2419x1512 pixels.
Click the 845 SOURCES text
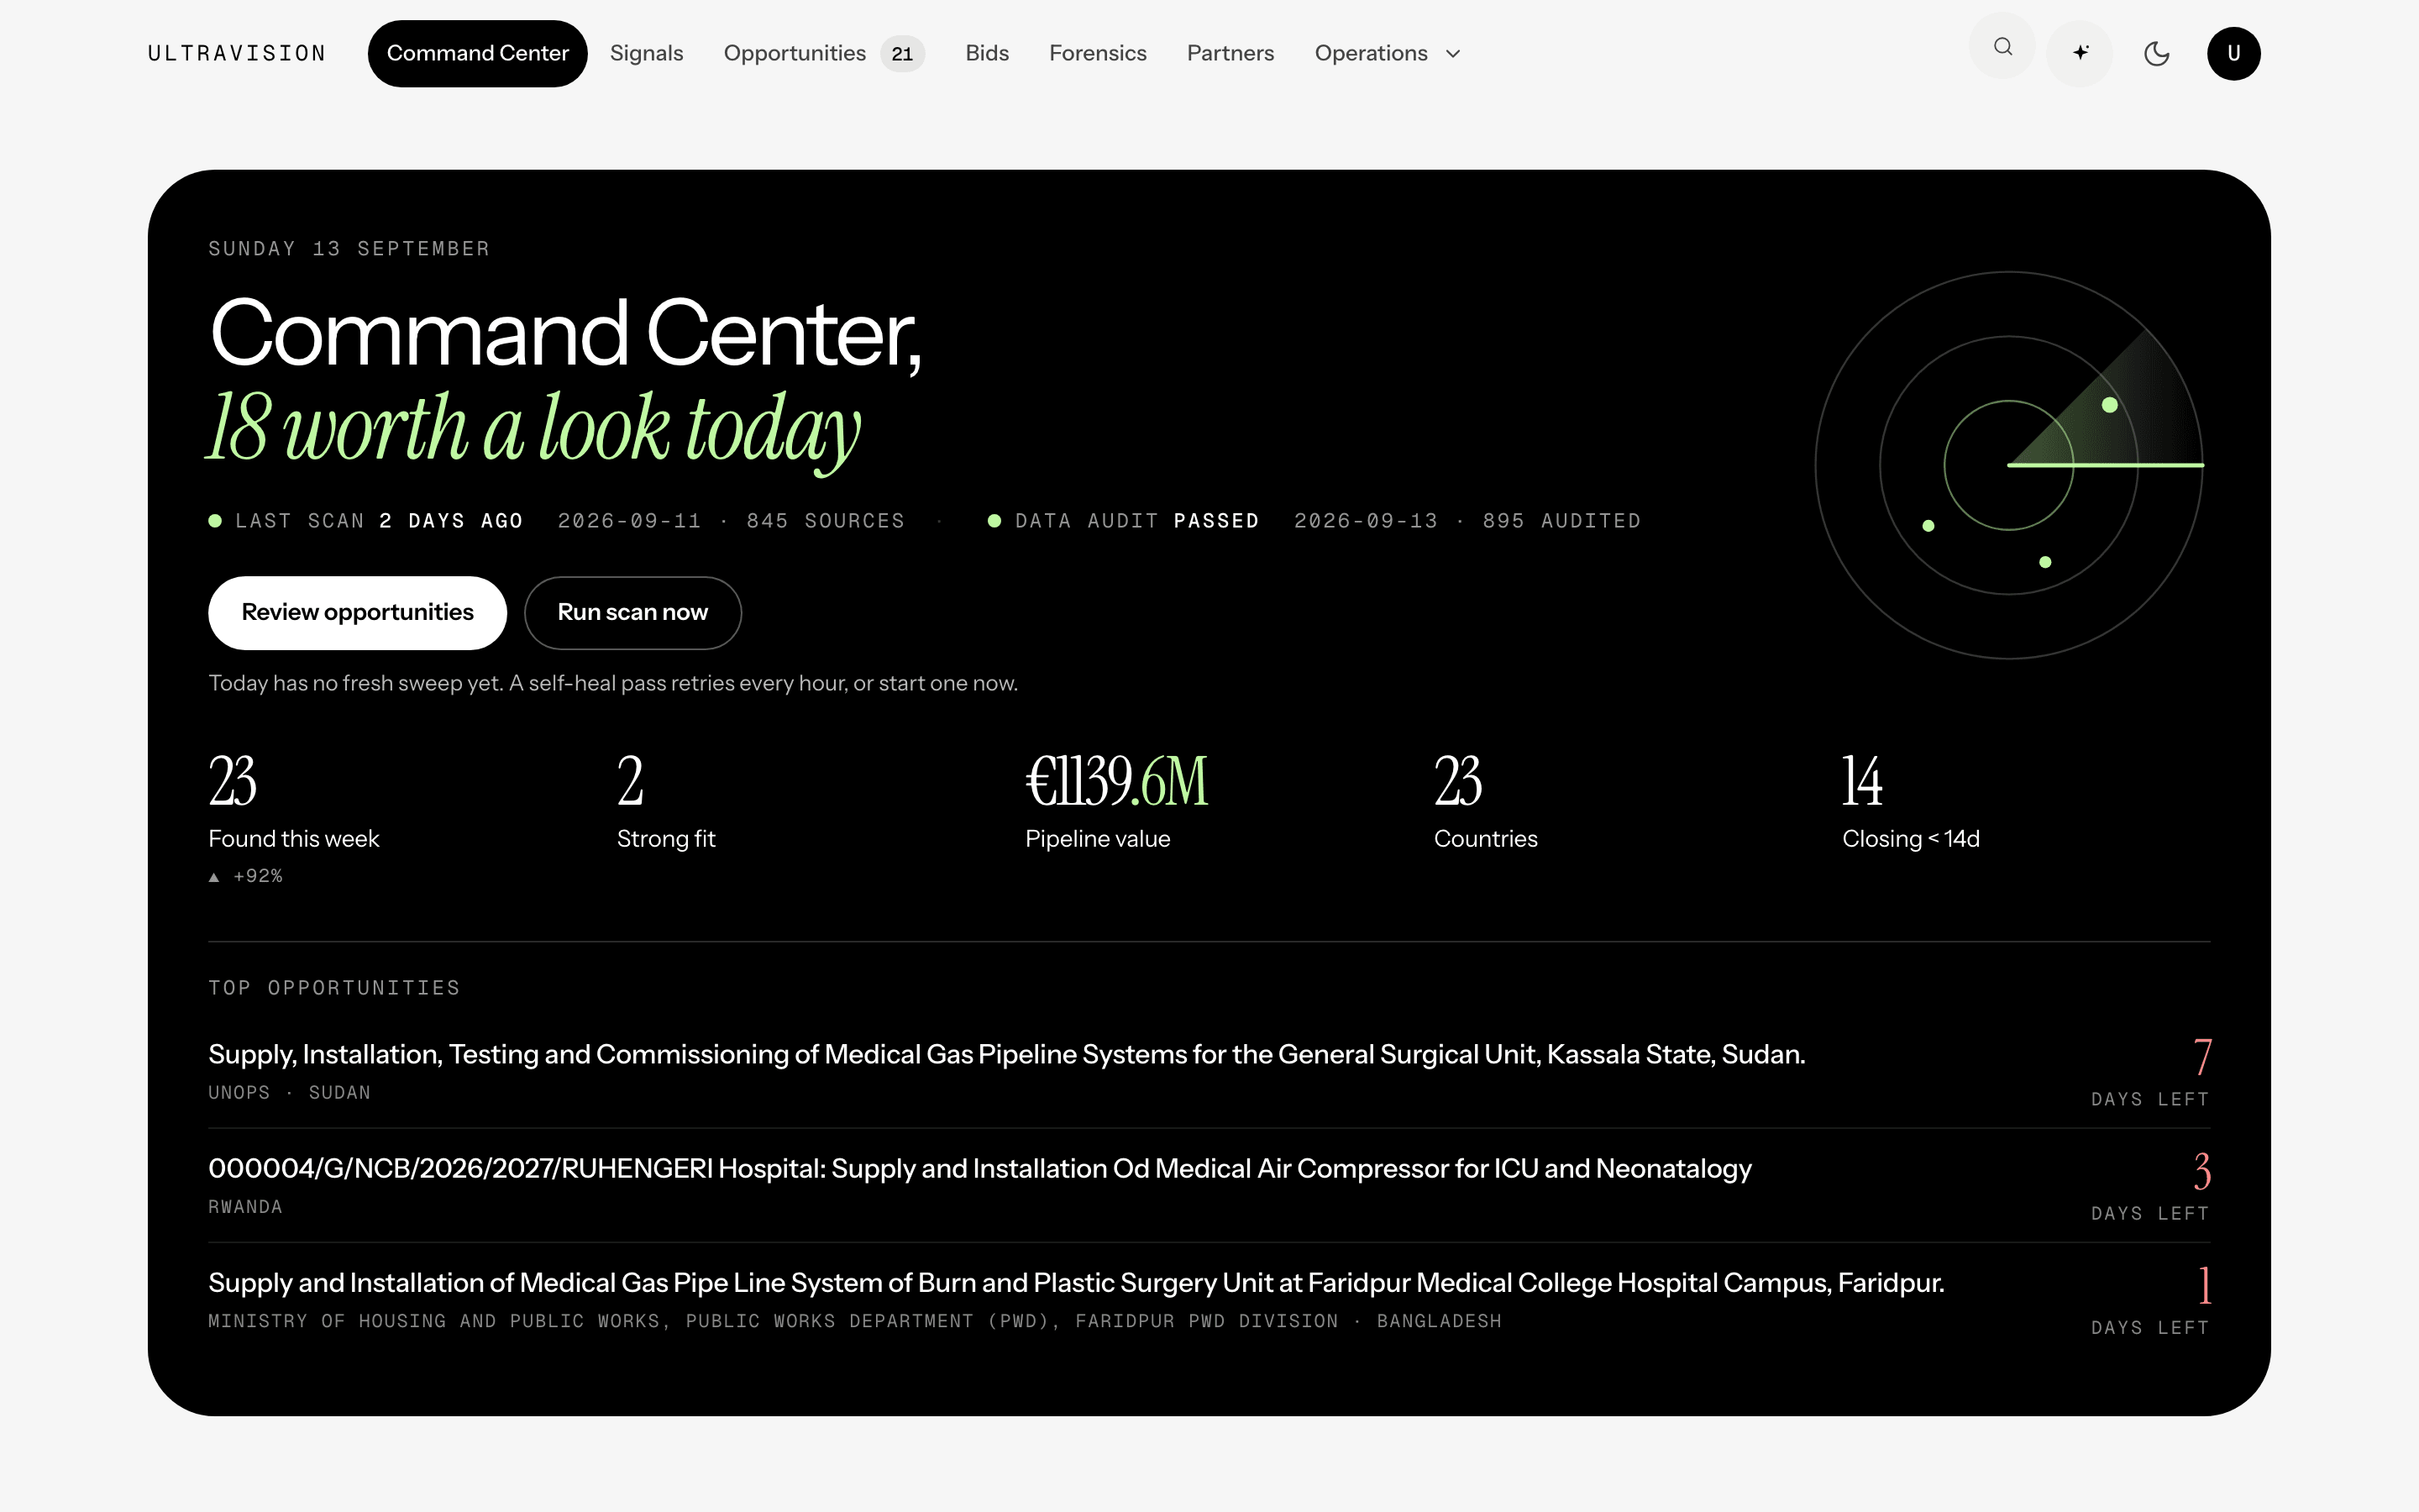825,521
